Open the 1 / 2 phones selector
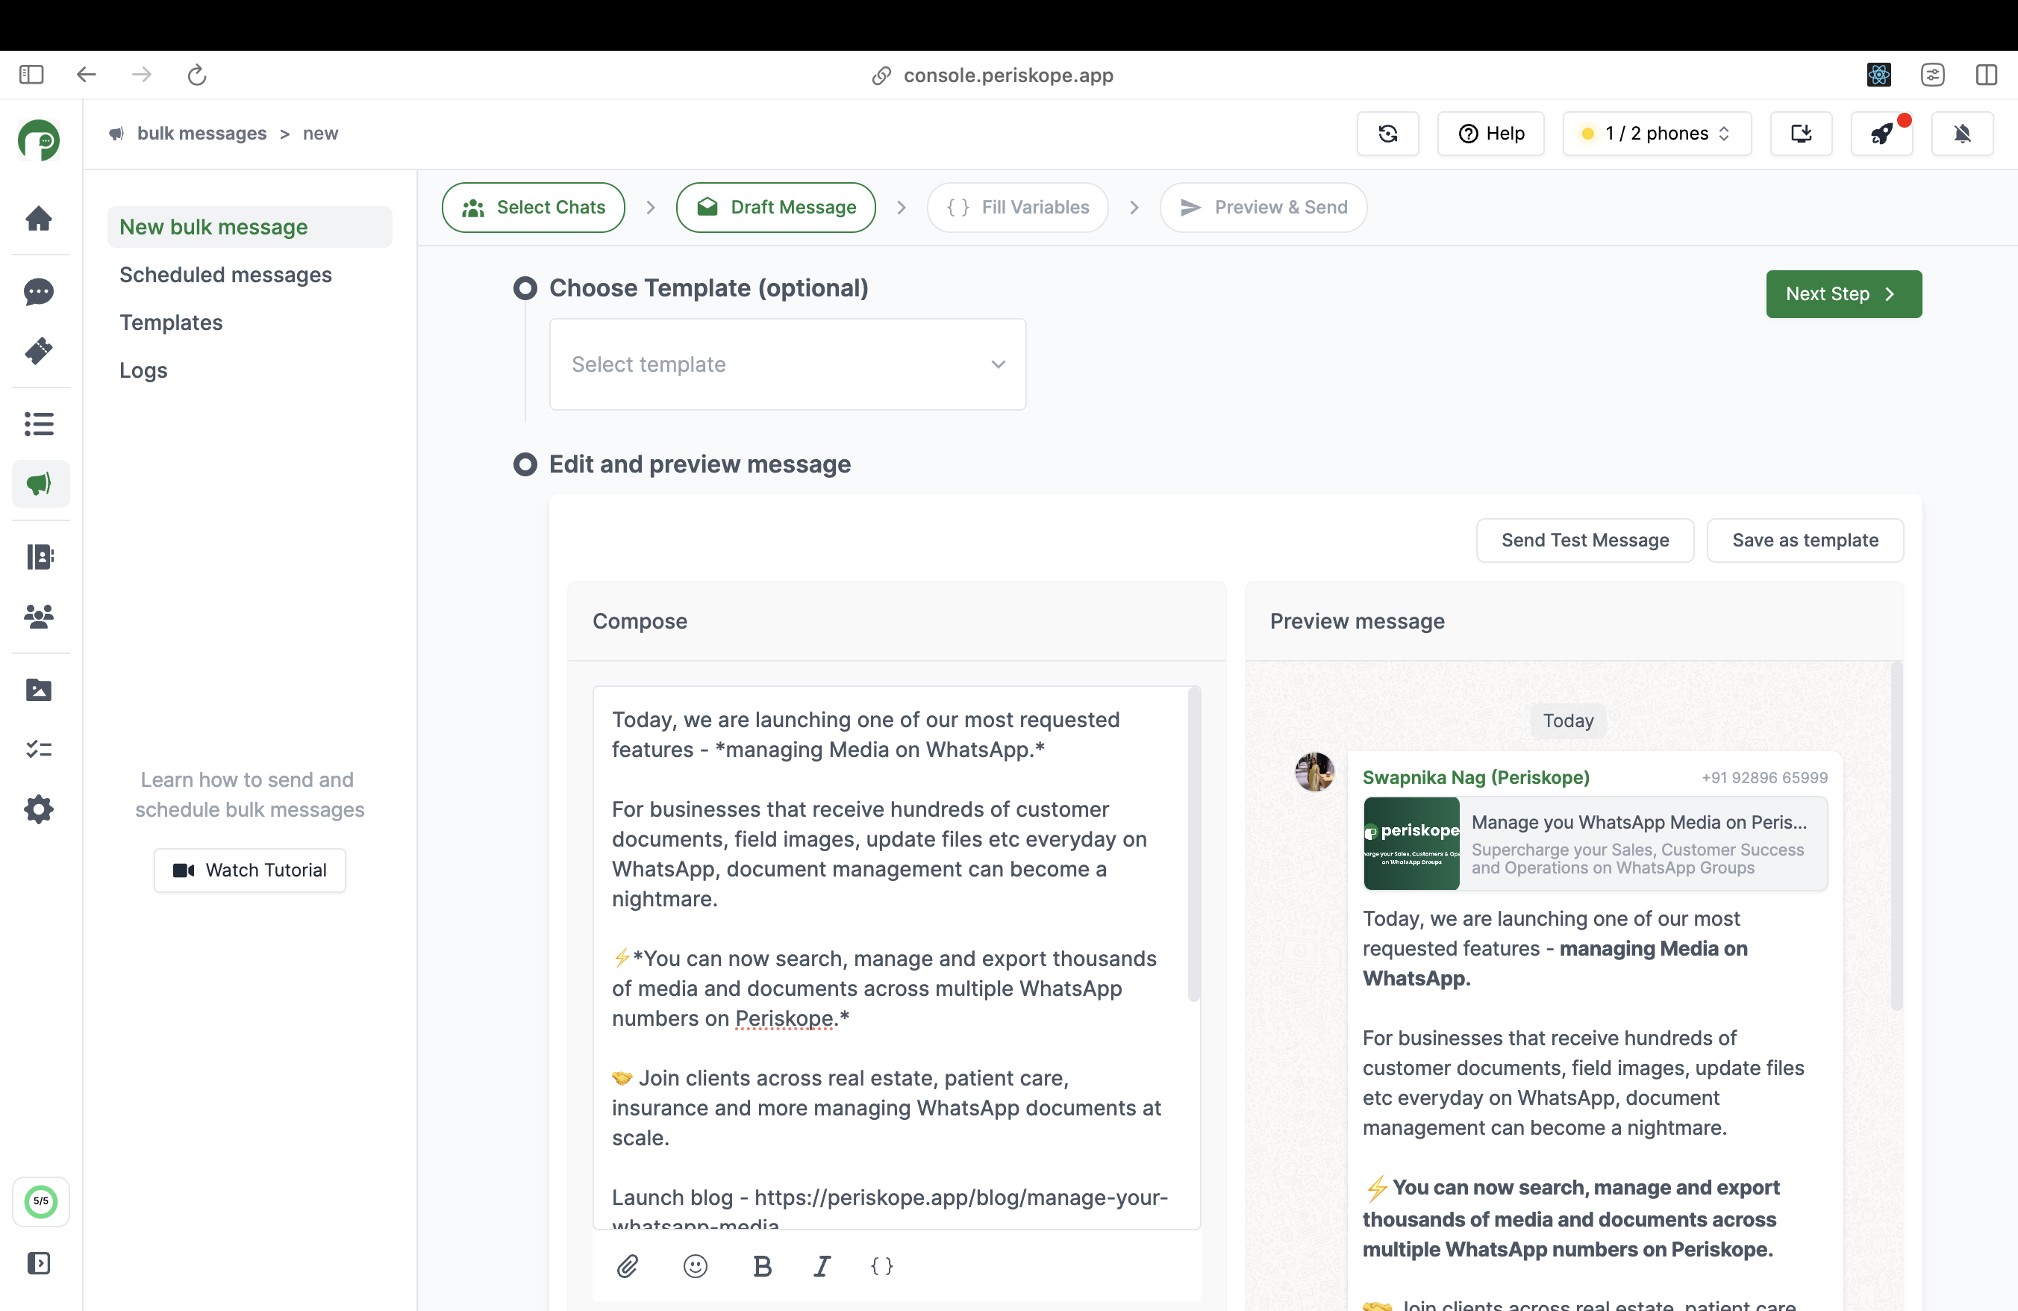Viewport: 2018px width, 1311px height. [1657, 133]
